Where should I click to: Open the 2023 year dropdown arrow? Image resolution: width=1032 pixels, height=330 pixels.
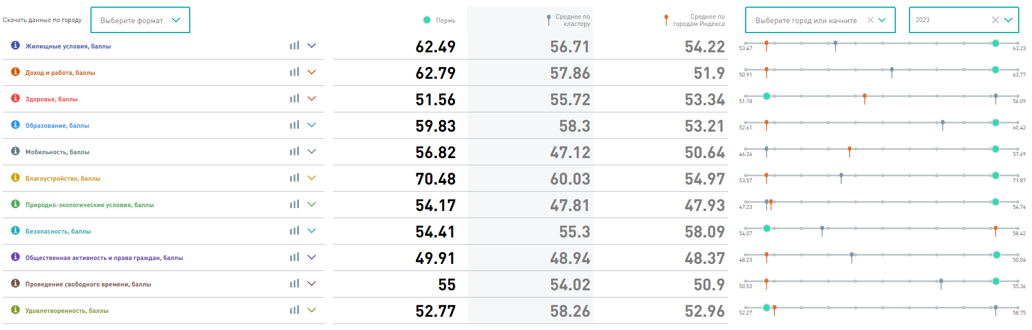pos(1008,20)
